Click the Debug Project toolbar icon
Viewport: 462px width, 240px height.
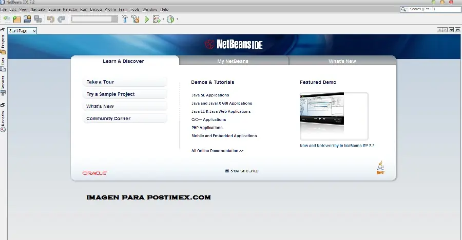[x=157, y=19]
